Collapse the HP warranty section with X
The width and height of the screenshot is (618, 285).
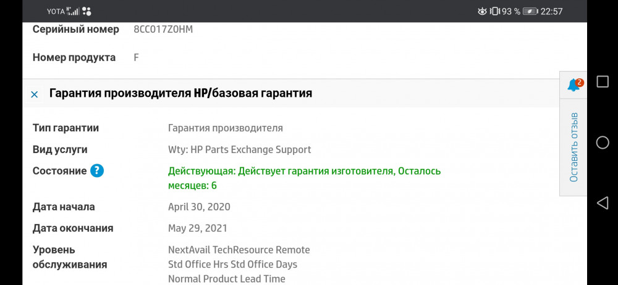(34, 94)
